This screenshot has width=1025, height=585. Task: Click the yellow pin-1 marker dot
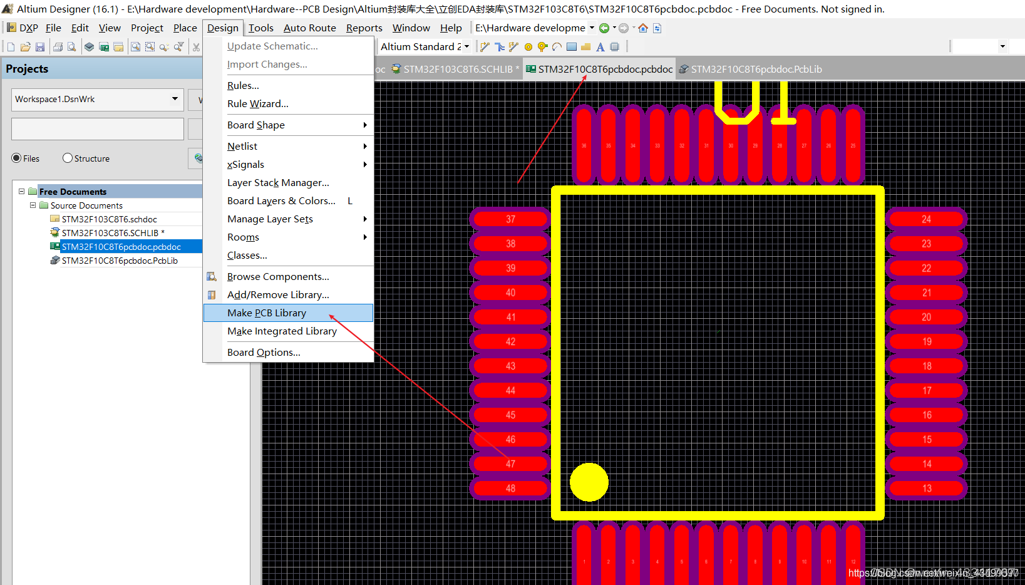point(589,482)
